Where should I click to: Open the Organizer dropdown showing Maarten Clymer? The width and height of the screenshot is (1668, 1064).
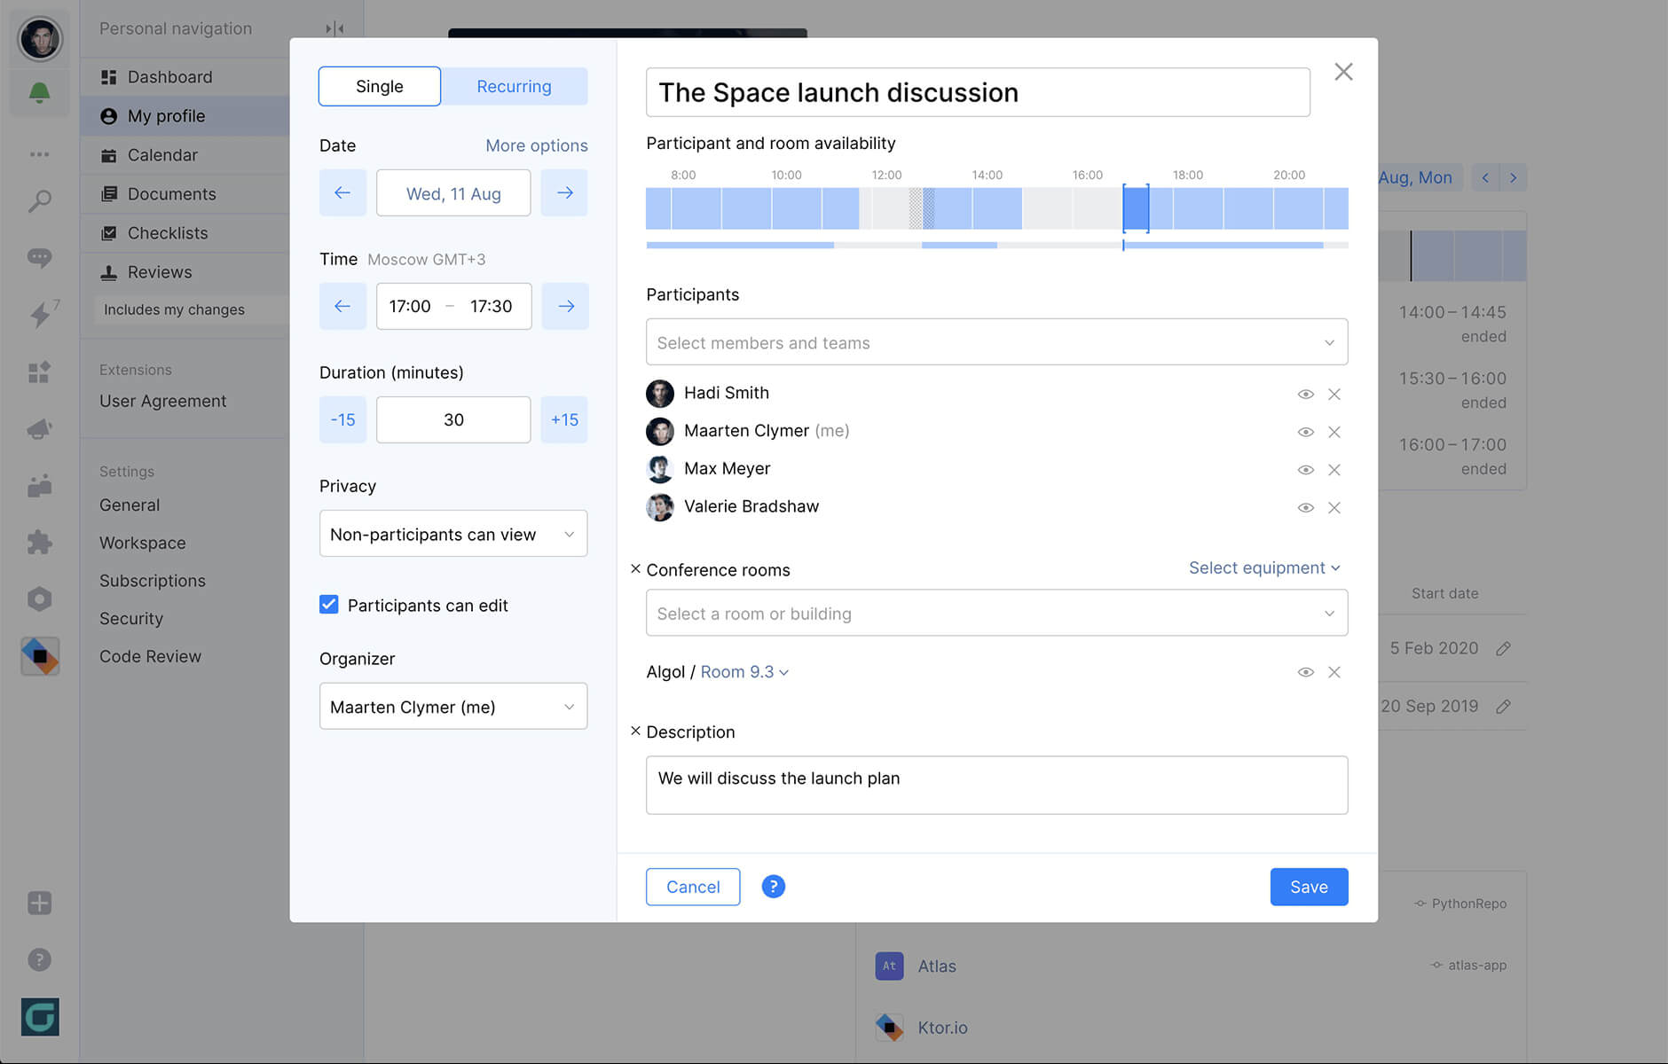[452, 706]
